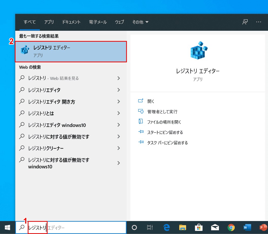Open Task View from the taskbar
Viewport: 268px width, 234px height.
coord(150,227)
